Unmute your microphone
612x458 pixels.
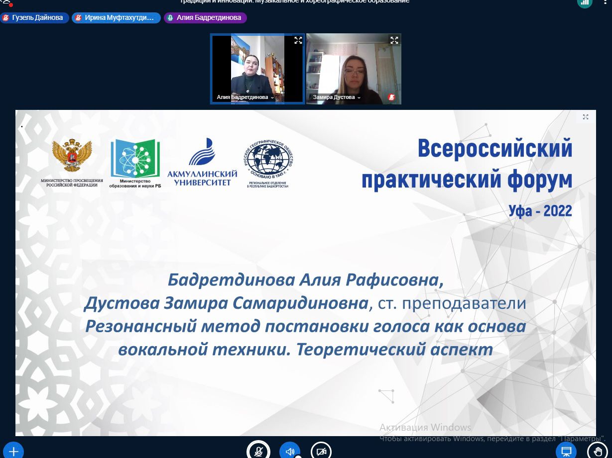(258, 451)
